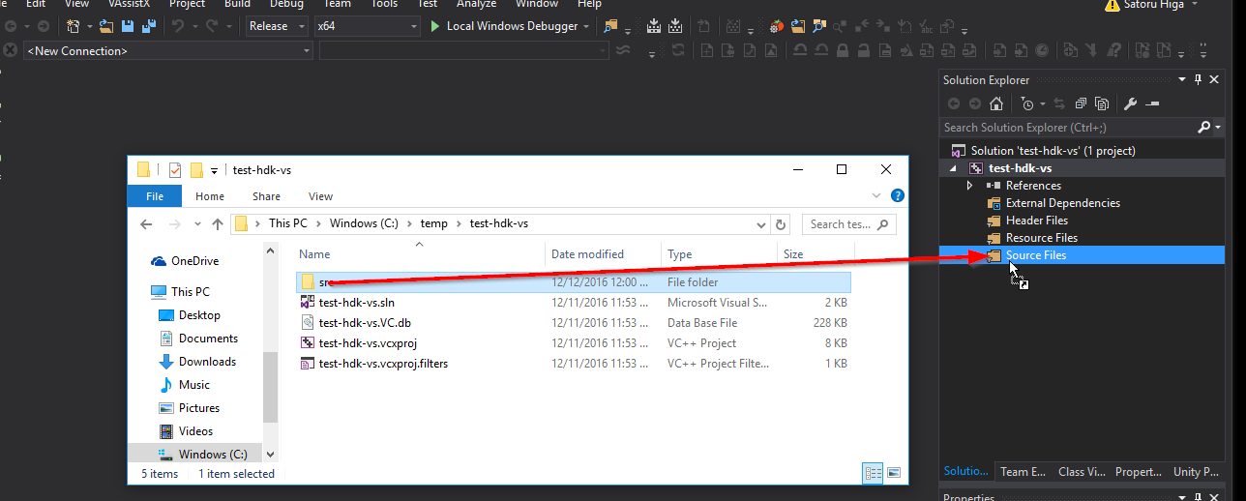The width and height of the screenshot is (1246, 501).
Task: Switch to the Property Manager tab
Action: [x=1139, y=472]
